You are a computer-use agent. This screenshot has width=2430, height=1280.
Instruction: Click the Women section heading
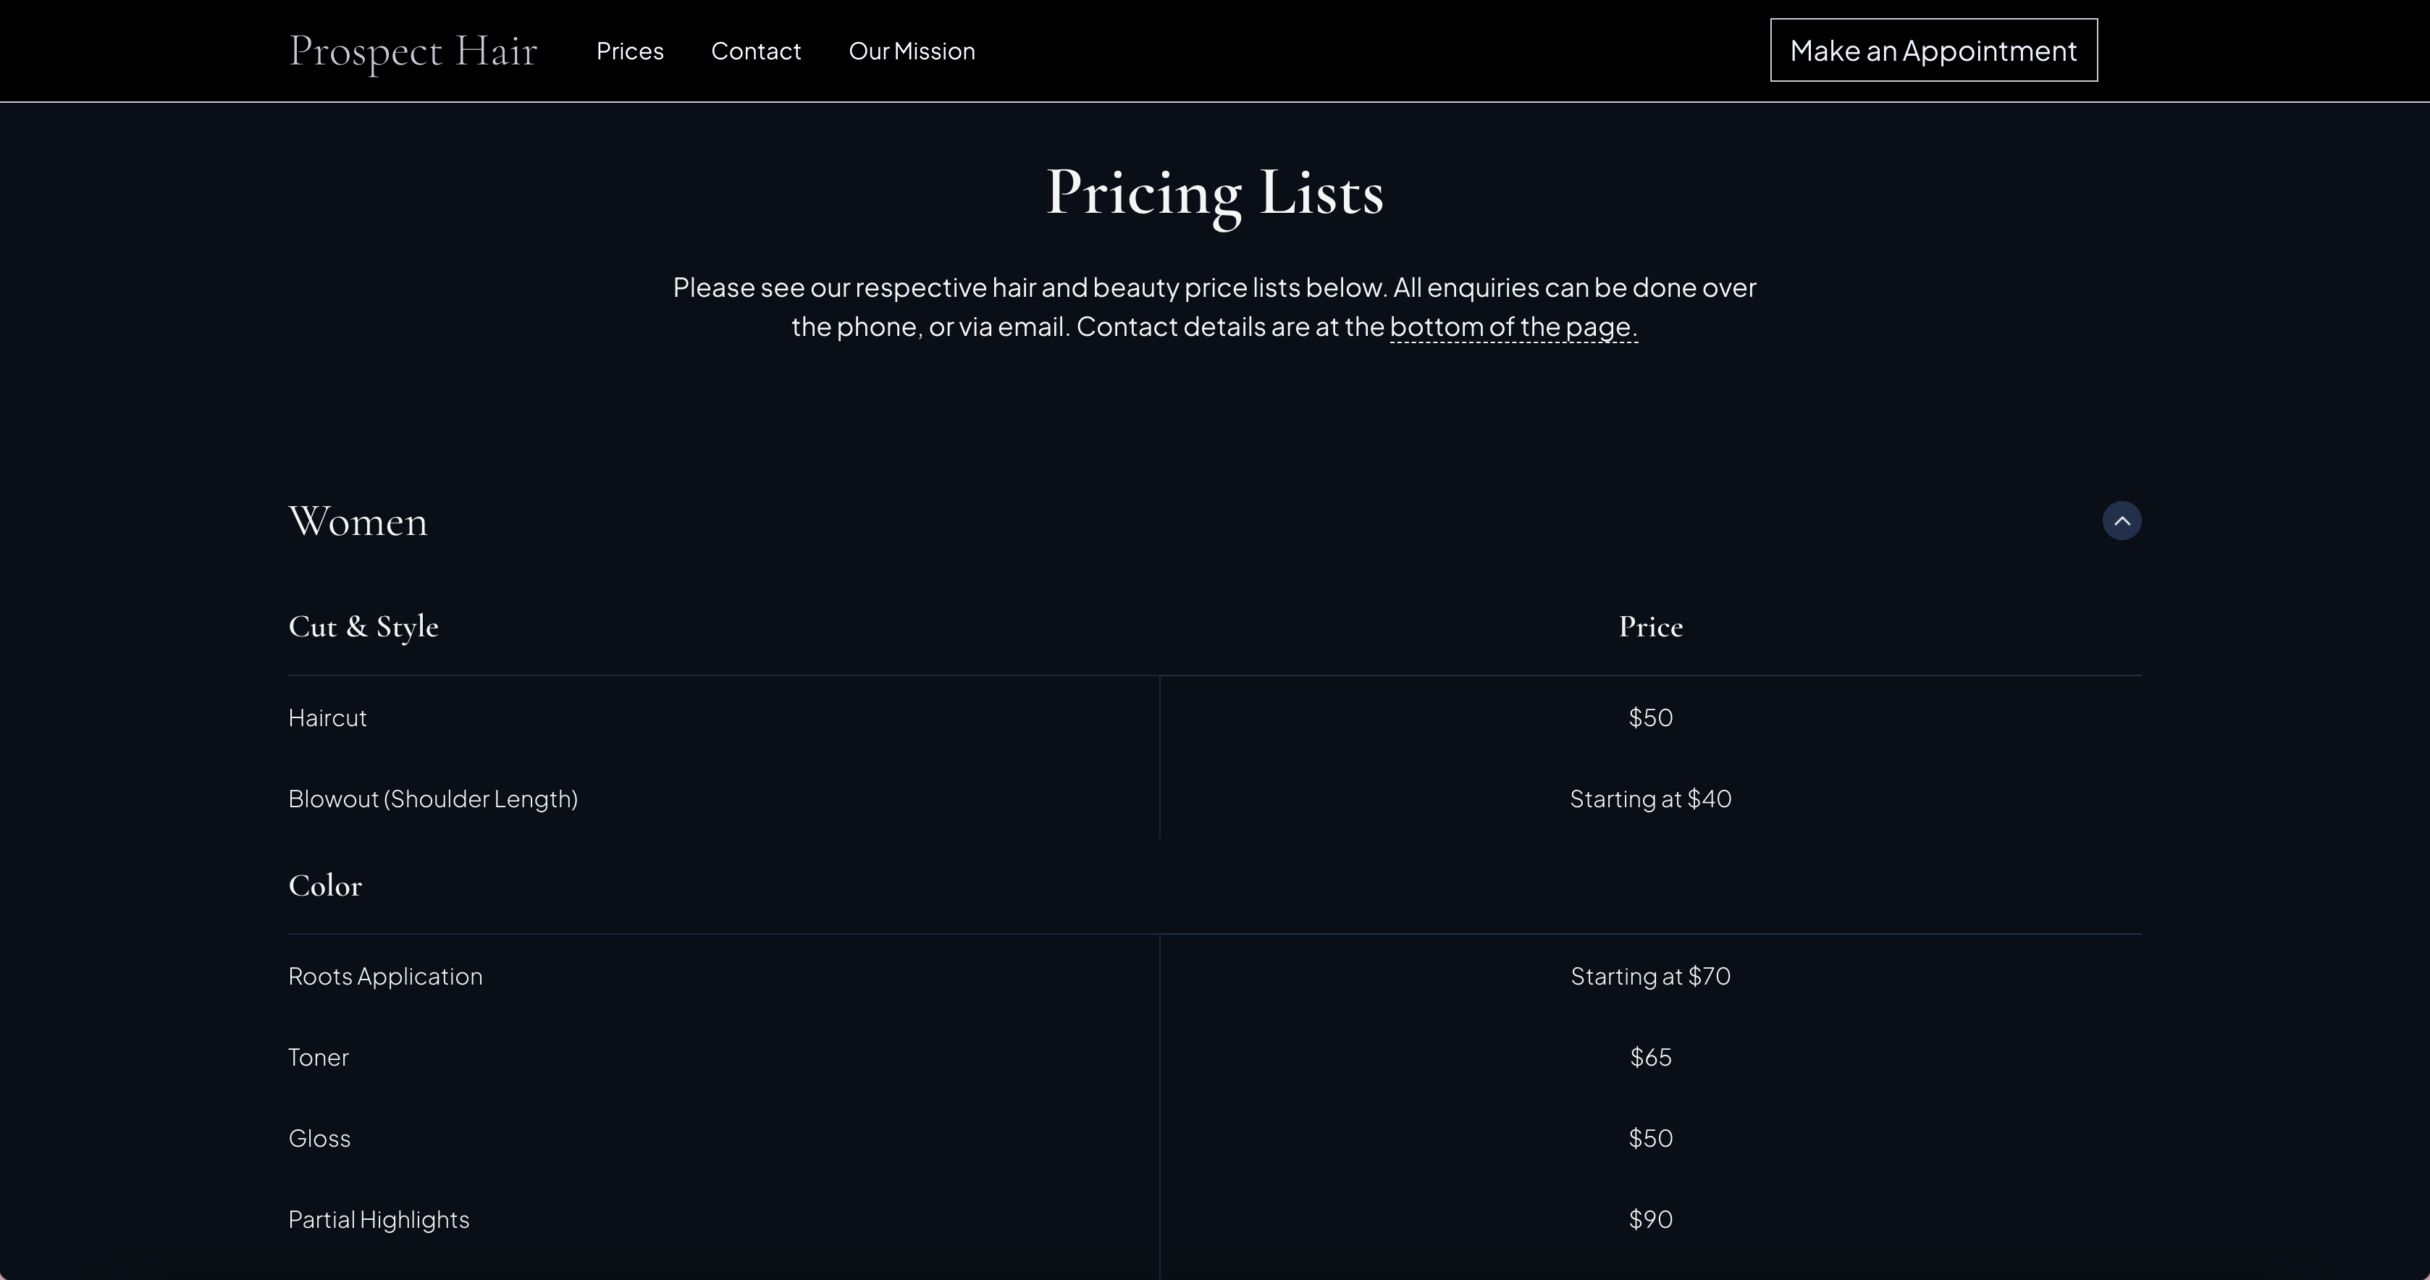coord(358,521)
